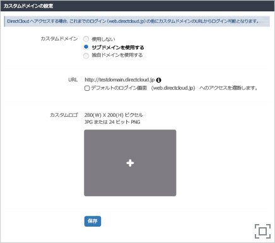Click the 280(W) X 200(H) ピクセル text
Viewport: 275px width, 243px height.
114,115
